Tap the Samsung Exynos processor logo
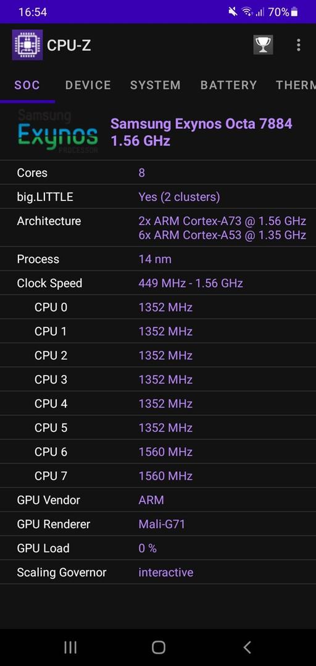 point(58,131)
